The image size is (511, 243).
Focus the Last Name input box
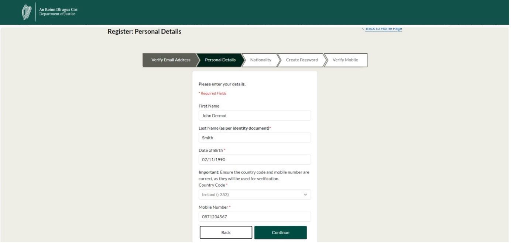(x=254, y=138)
